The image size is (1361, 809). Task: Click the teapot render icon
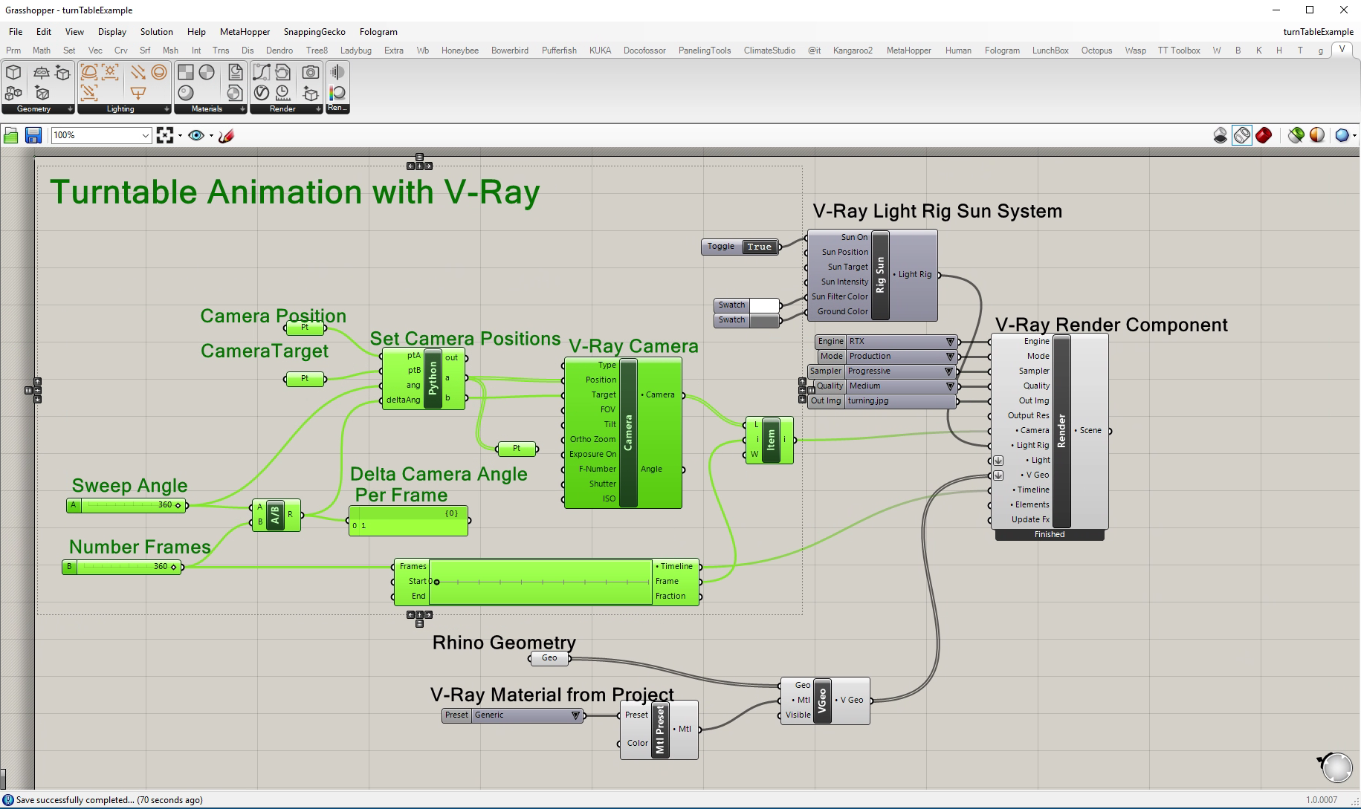pos(282,72)
